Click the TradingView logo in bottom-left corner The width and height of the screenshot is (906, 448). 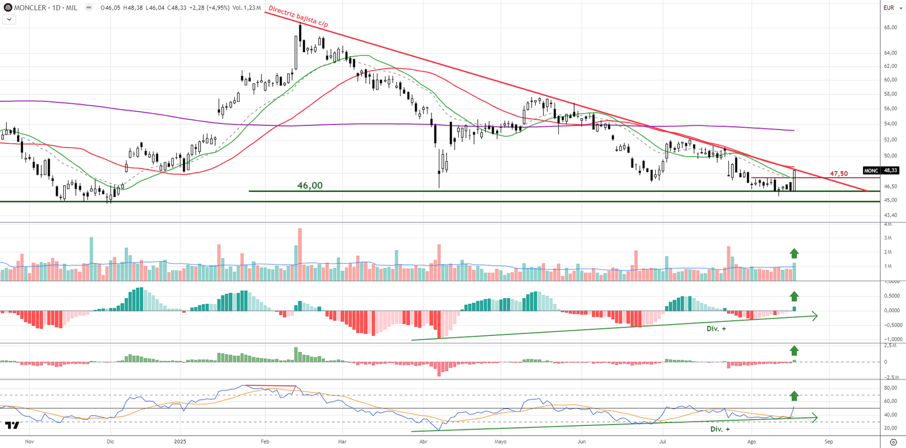pos(12,425)
